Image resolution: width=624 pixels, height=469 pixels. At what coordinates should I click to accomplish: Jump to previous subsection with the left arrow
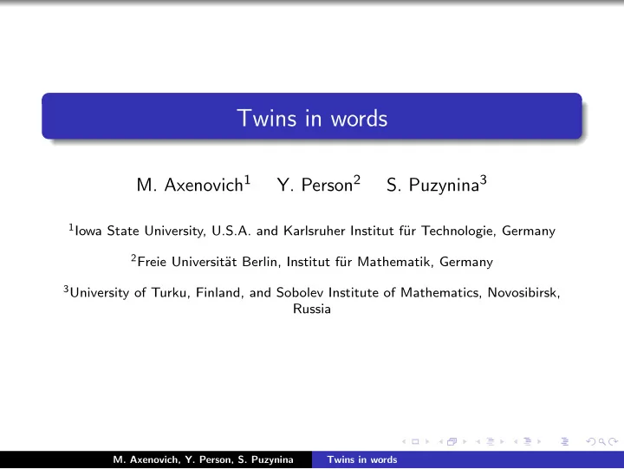coord(478,441)
